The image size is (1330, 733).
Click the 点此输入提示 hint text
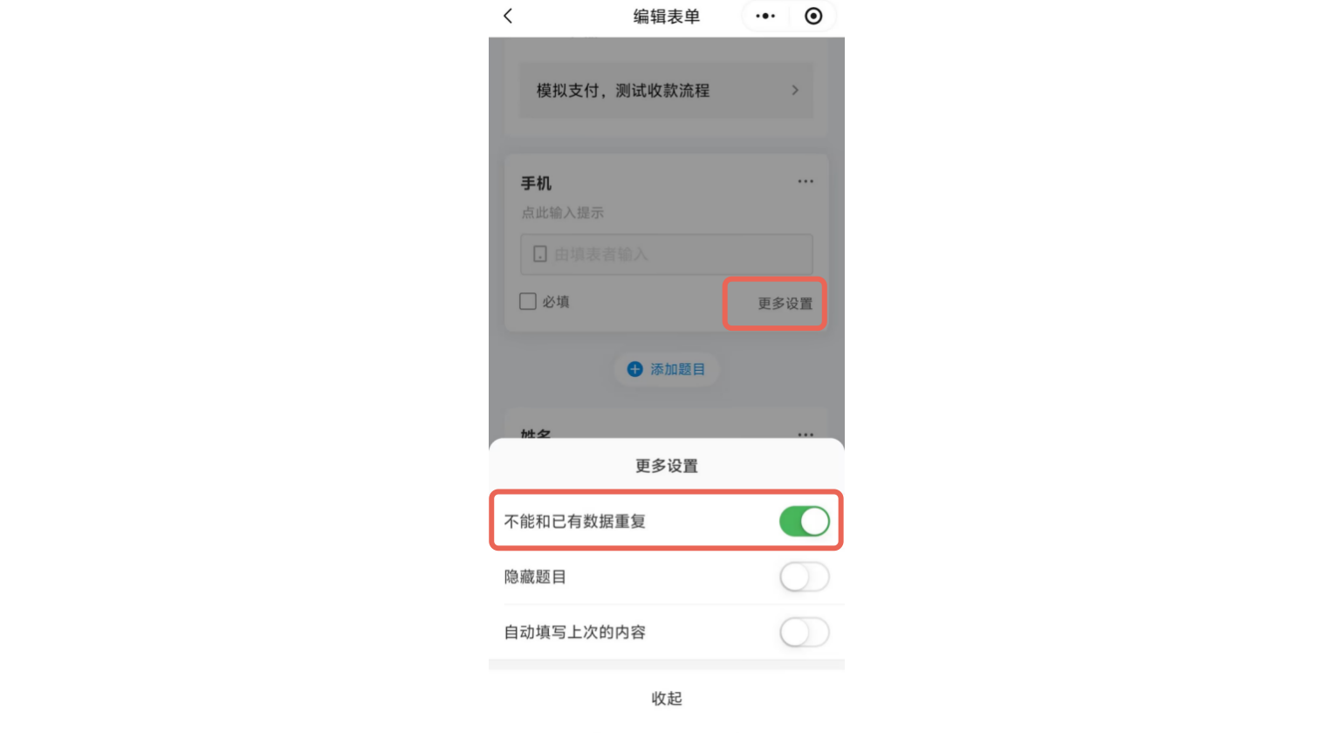click(563, 212)
